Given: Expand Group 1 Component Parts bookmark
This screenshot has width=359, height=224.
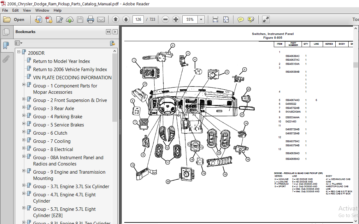Looking at the screenshot, I should 24,85.
